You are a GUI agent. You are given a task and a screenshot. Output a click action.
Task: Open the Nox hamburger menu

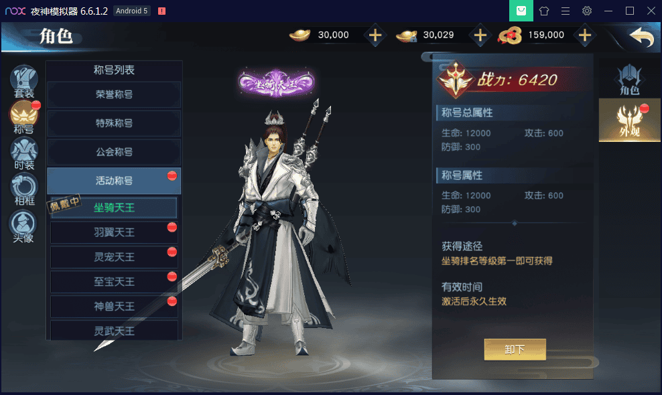pyautogui.click(x=566, y=11)
